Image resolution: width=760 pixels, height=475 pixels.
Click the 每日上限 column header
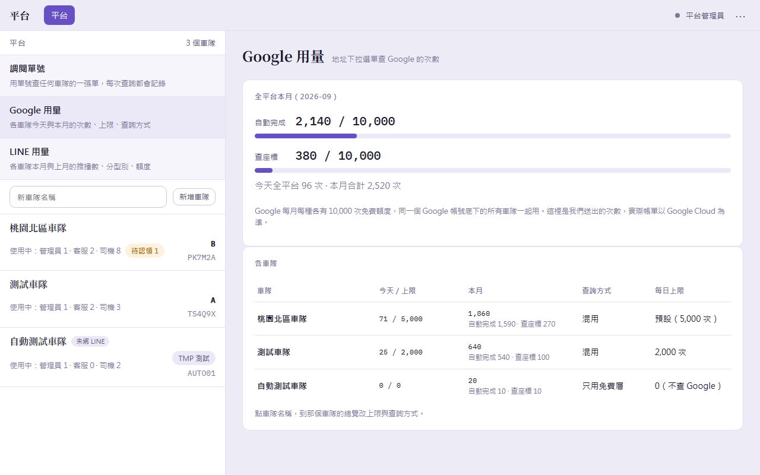coord(669,291)
